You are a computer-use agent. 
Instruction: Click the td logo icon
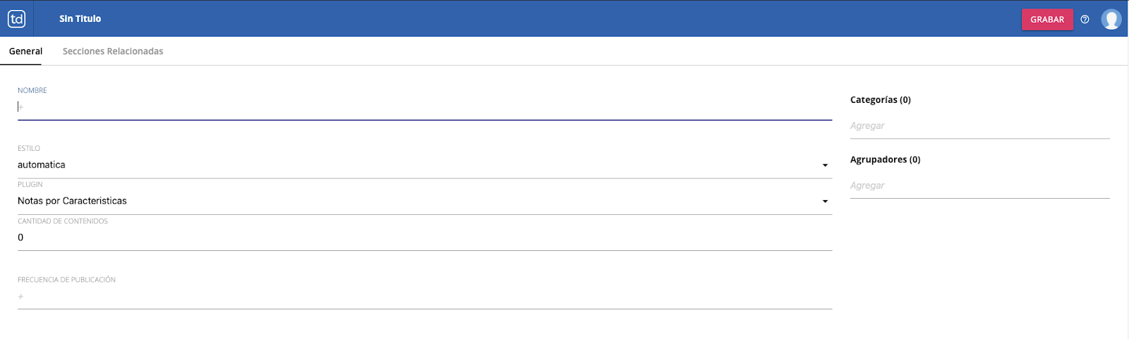(x=17, y=19)
